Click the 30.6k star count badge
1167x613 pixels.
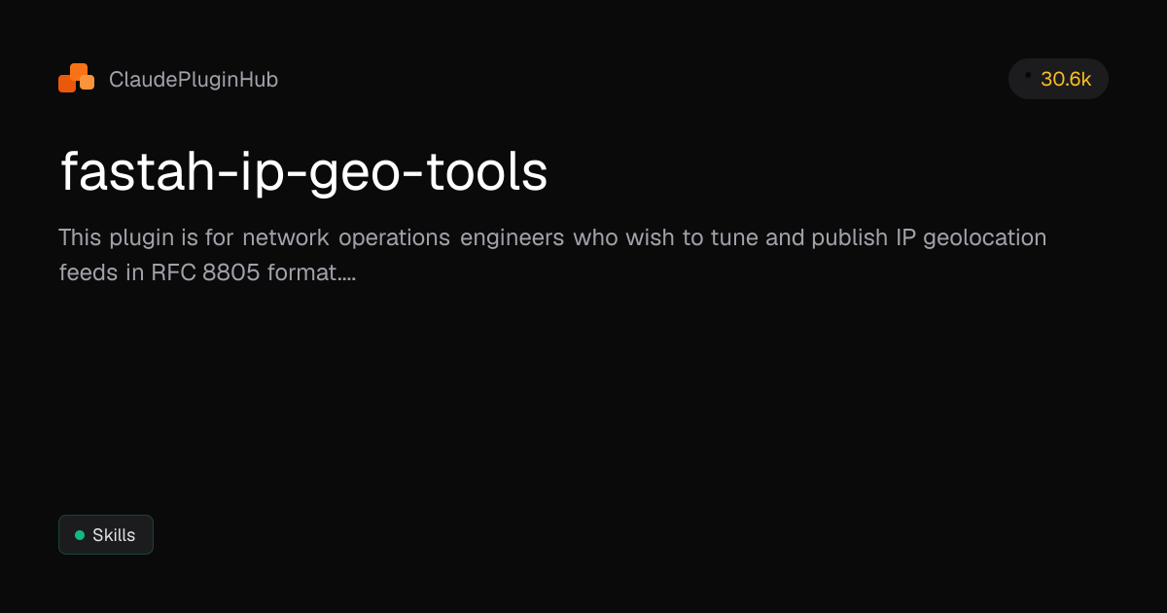[x=1058, y=79]
